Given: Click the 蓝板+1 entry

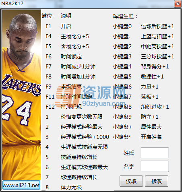Looking at the screenshot, I should pos(150,97).
